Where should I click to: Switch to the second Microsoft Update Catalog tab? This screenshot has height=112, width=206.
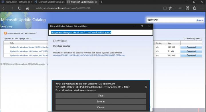click(49, 2)
